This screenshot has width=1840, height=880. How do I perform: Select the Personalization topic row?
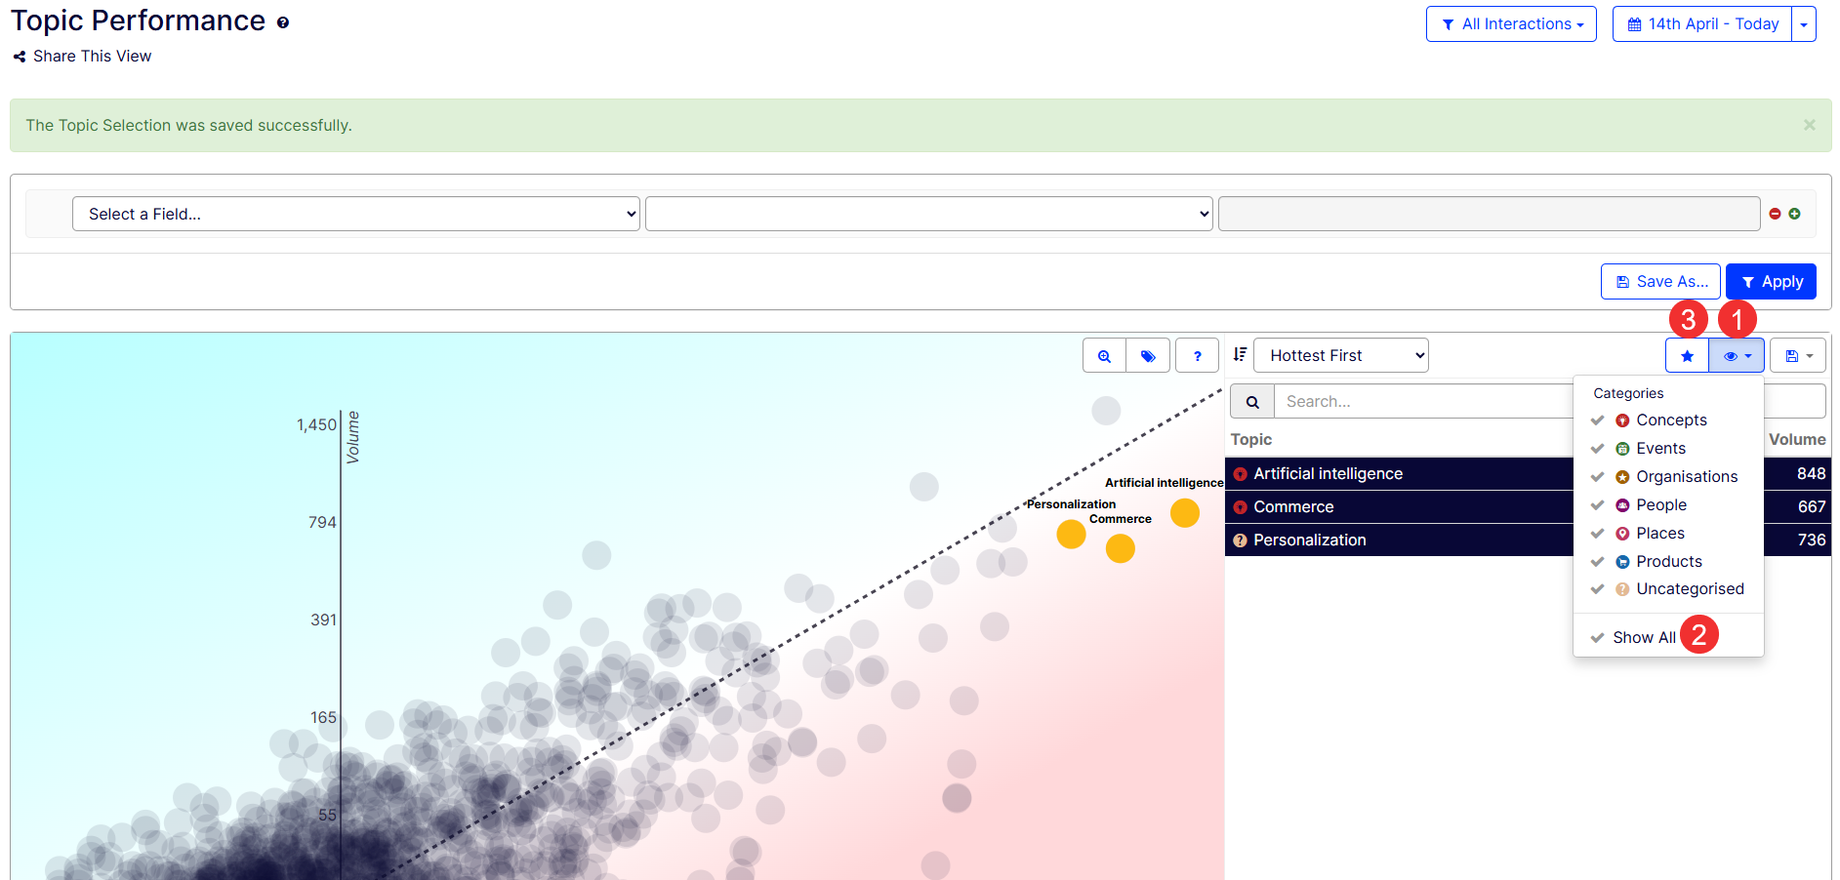pyautogui.click(x=1399, y=540)
